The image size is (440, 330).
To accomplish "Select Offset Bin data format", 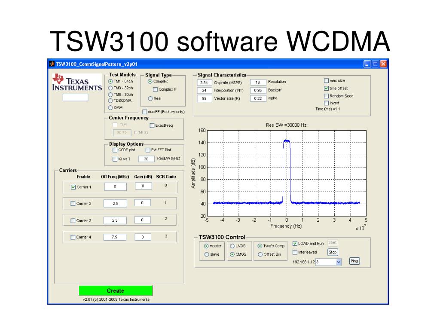I will [x=260, y=254].
